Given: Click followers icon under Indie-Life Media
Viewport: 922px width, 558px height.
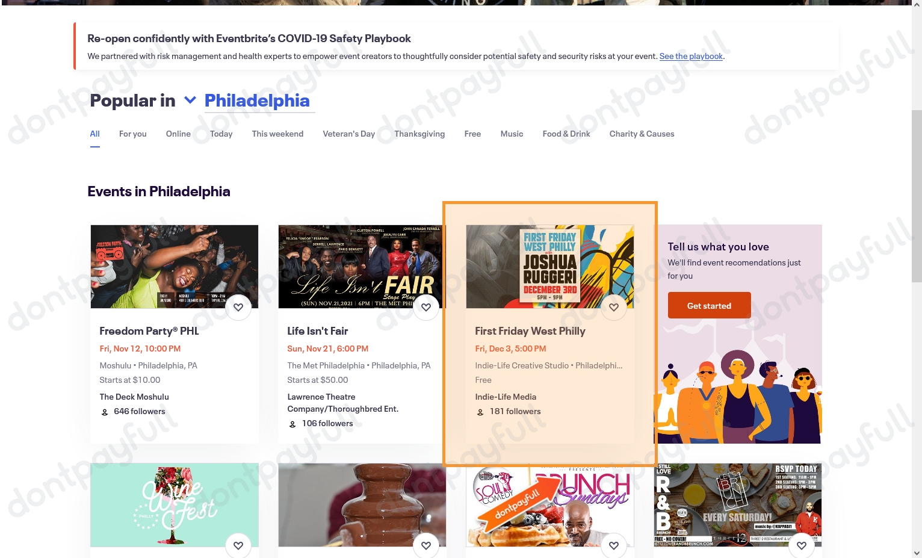Looking at the screenshot, I should [x=480, y=412].
